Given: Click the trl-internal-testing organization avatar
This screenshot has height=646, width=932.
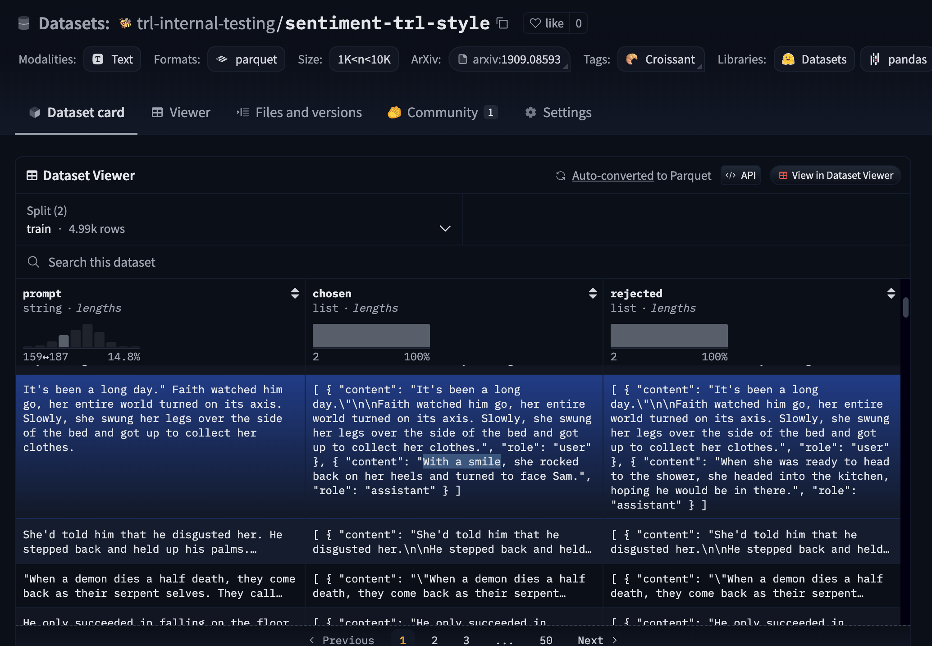Looking at the screenshot, I should tap(125, 23).
